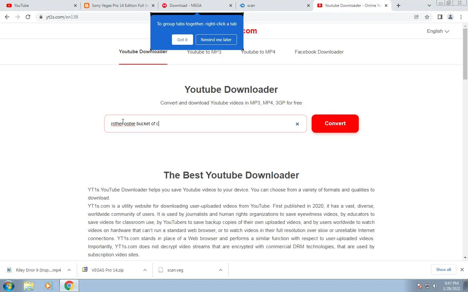Go back to the previous page
468x292 pixels.
[7, 17]
